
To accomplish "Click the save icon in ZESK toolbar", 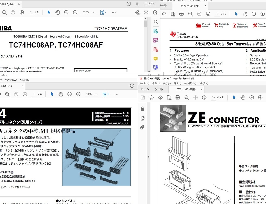I will point(143,98).
